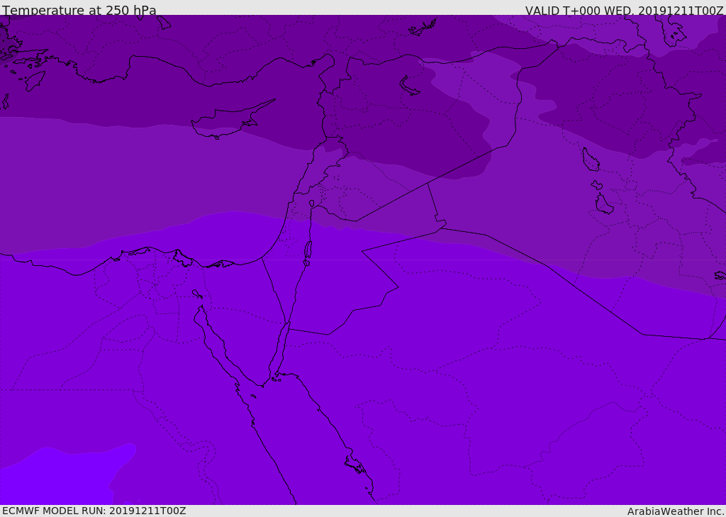Screen dimensions: 726x517
Task: Click the 'ECMWF MODEL RUN: 20191211T00Z' footer text
Action: [94, 511]
